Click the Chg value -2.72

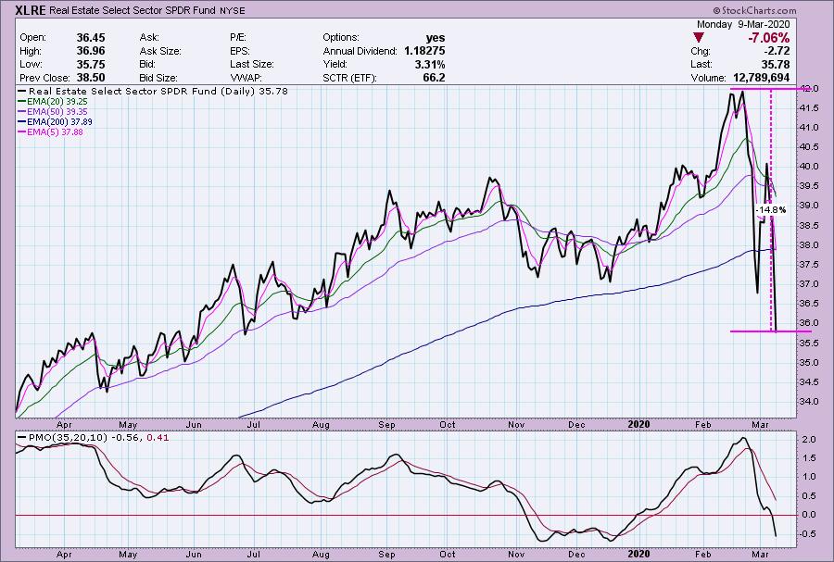click(x=777, y=51)
